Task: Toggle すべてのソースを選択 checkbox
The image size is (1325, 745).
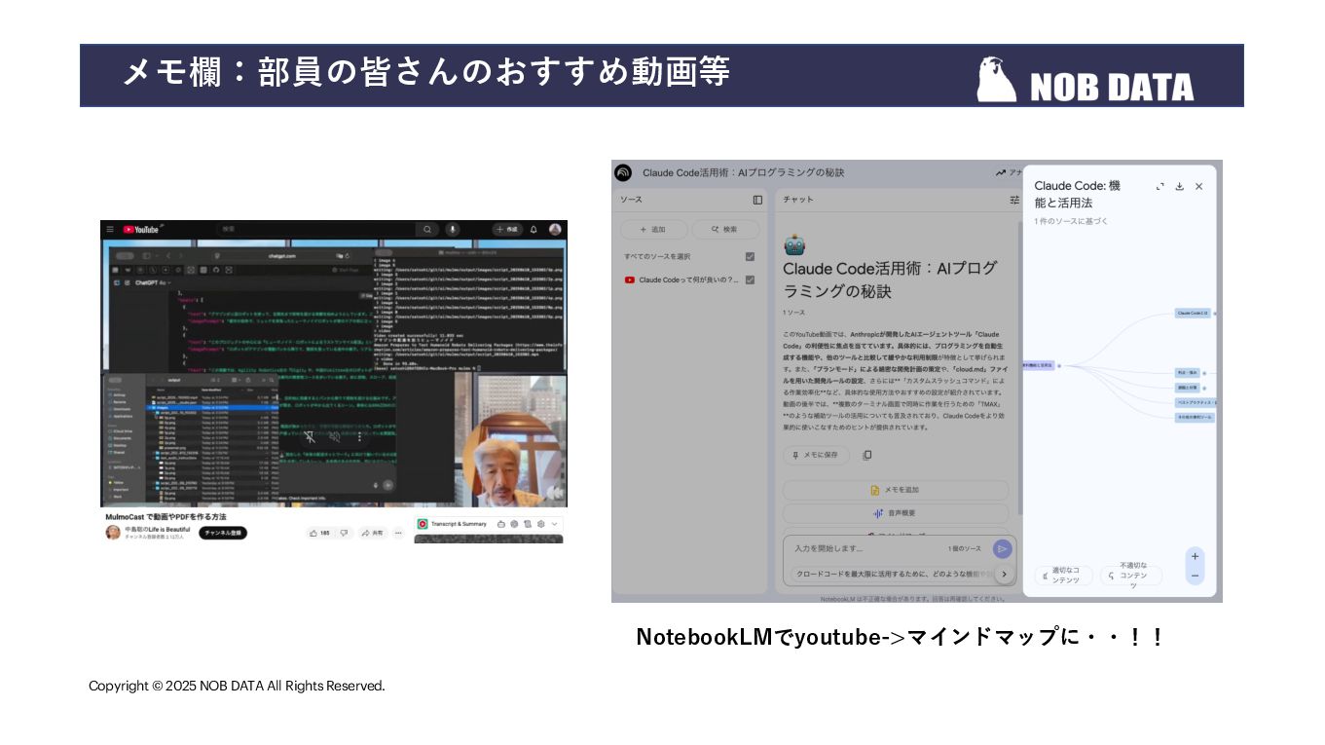Action: 750,256
